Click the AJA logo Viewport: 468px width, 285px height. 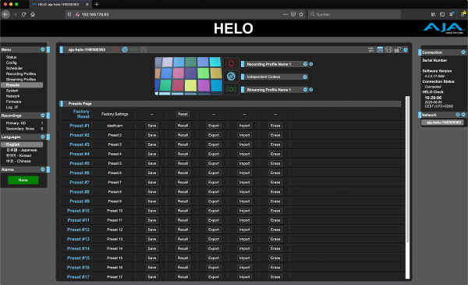[x=443, y=28]
